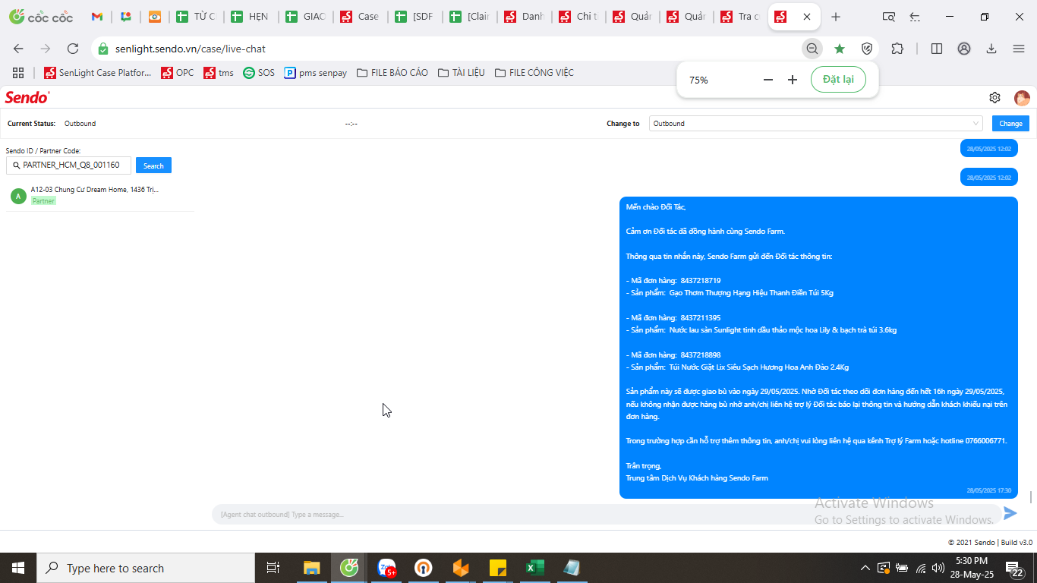Open the tms bookmark

pos(219,73)
